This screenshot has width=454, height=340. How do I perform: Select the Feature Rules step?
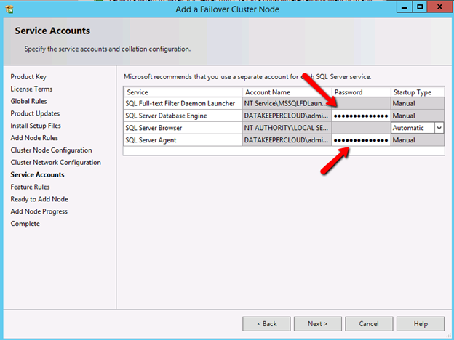tap(30, 187)
